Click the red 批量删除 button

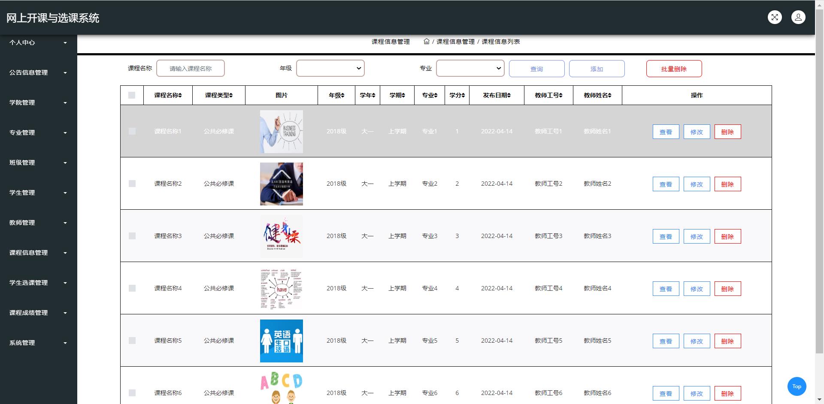[674, 69]
